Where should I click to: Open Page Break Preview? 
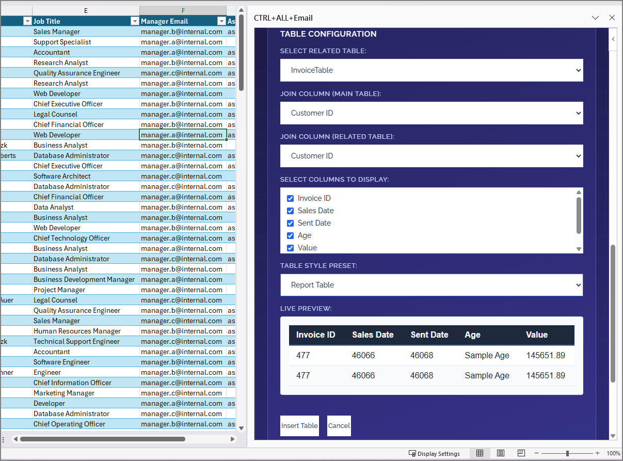[x=521, y=453]
